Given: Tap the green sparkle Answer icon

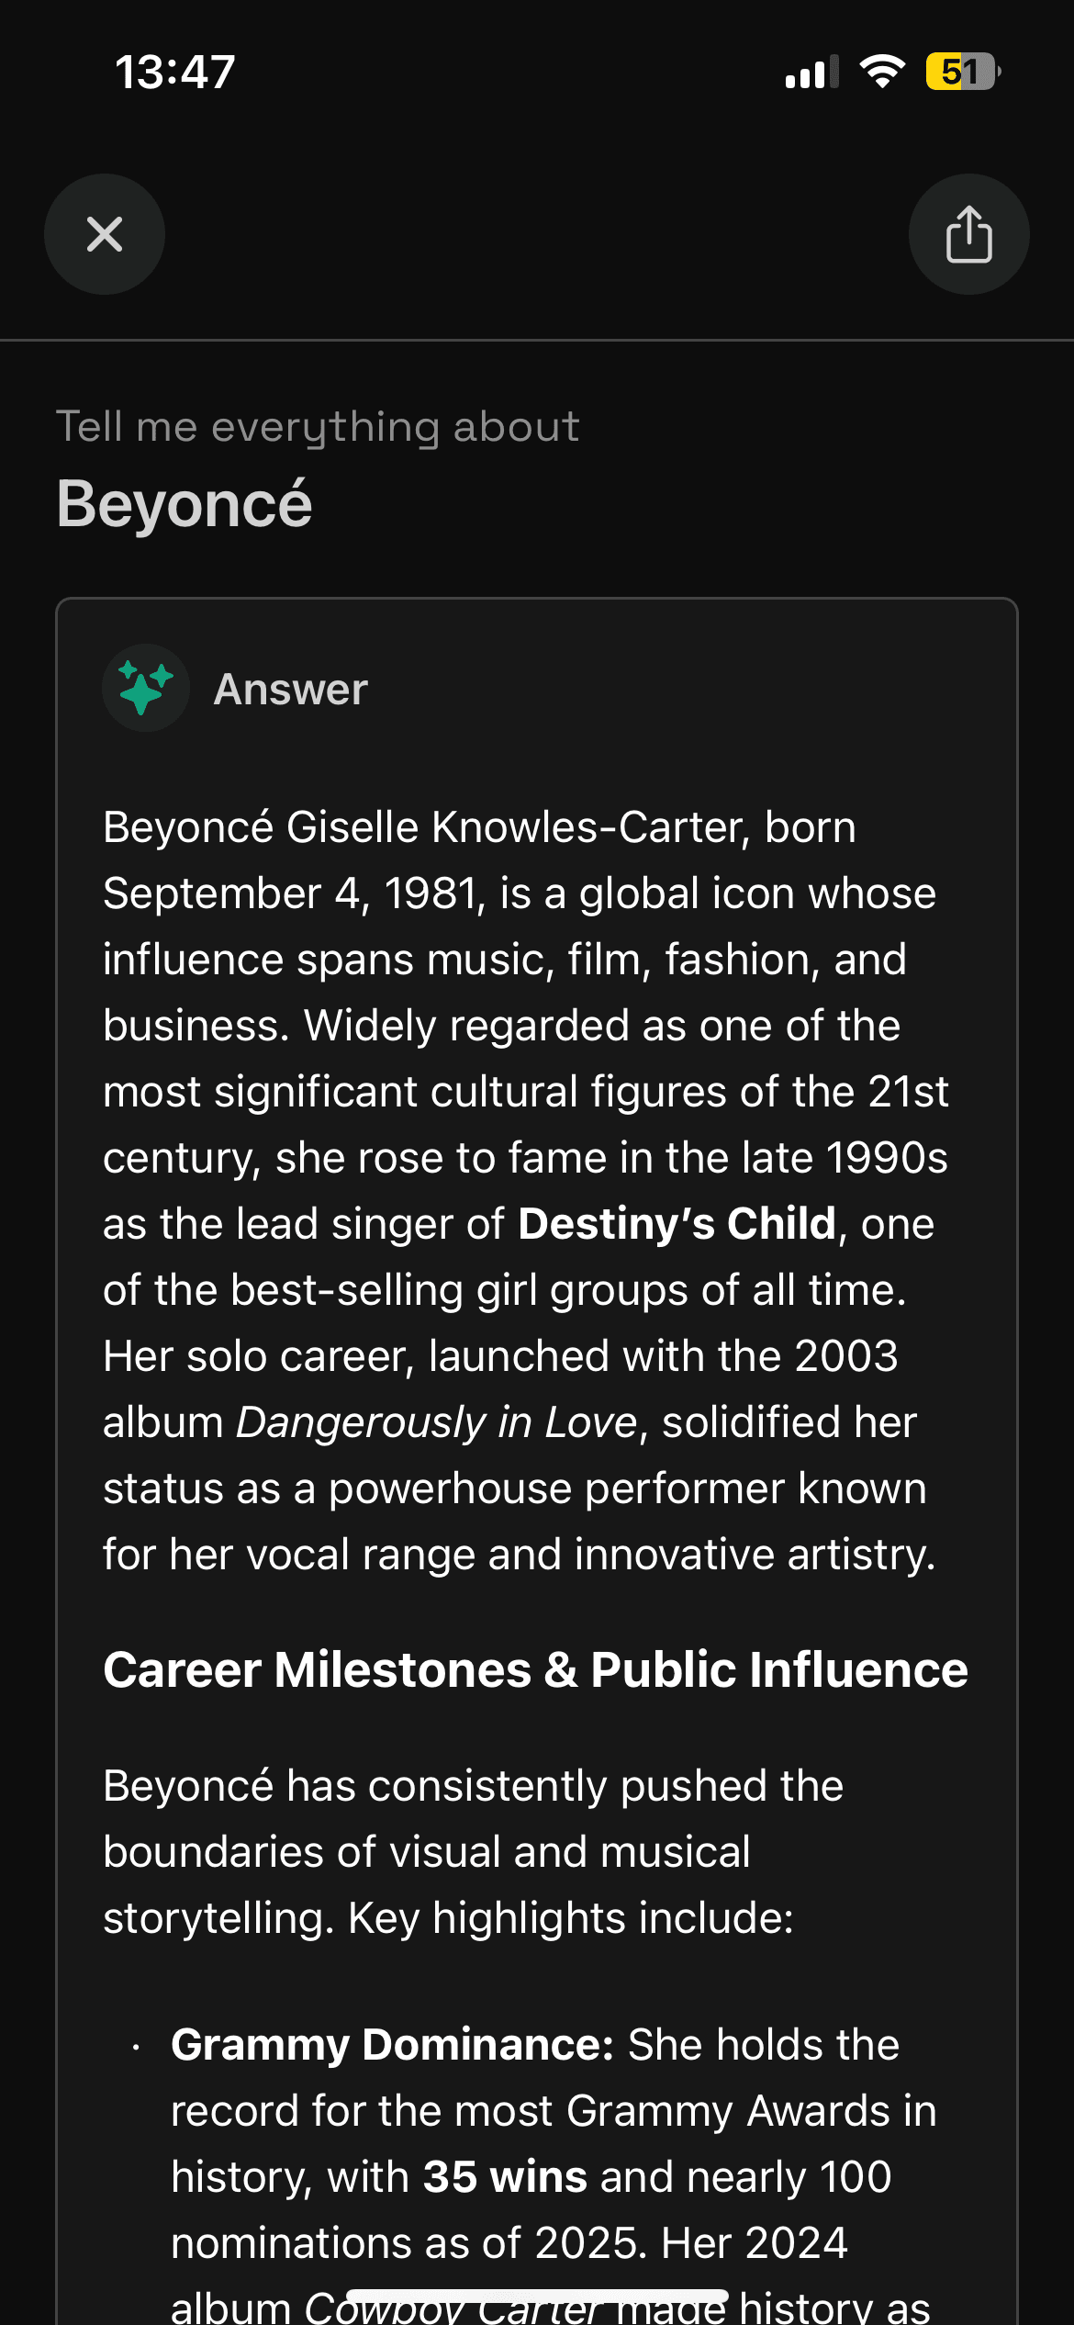Looking at the screenshot, I should point(145,688).
